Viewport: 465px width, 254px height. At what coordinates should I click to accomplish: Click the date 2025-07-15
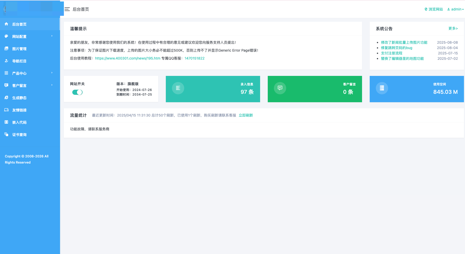(x=448, y=53)
